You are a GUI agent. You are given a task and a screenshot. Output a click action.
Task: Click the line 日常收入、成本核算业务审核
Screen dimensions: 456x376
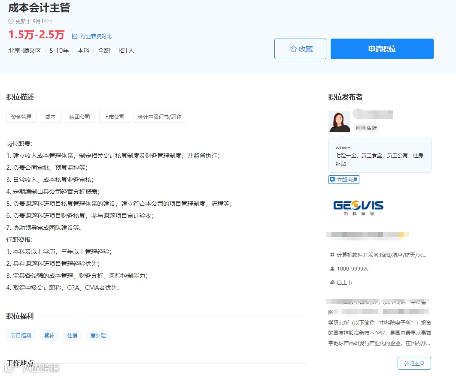coord(50,180)
